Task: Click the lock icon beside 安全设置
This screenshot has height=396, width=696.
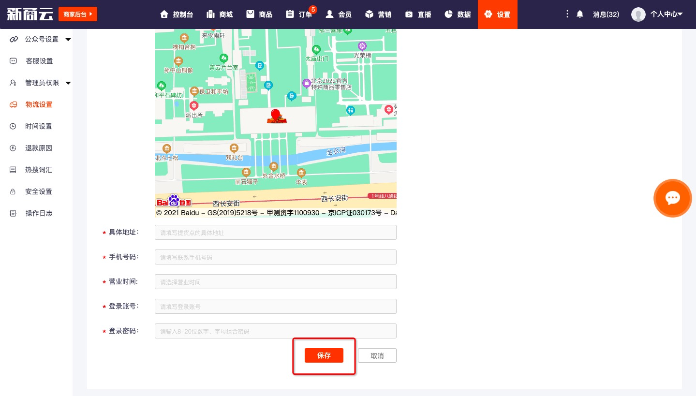Action: 14,191
